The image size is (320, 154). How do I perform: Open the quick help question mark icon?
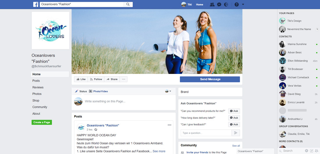[237, 4]
